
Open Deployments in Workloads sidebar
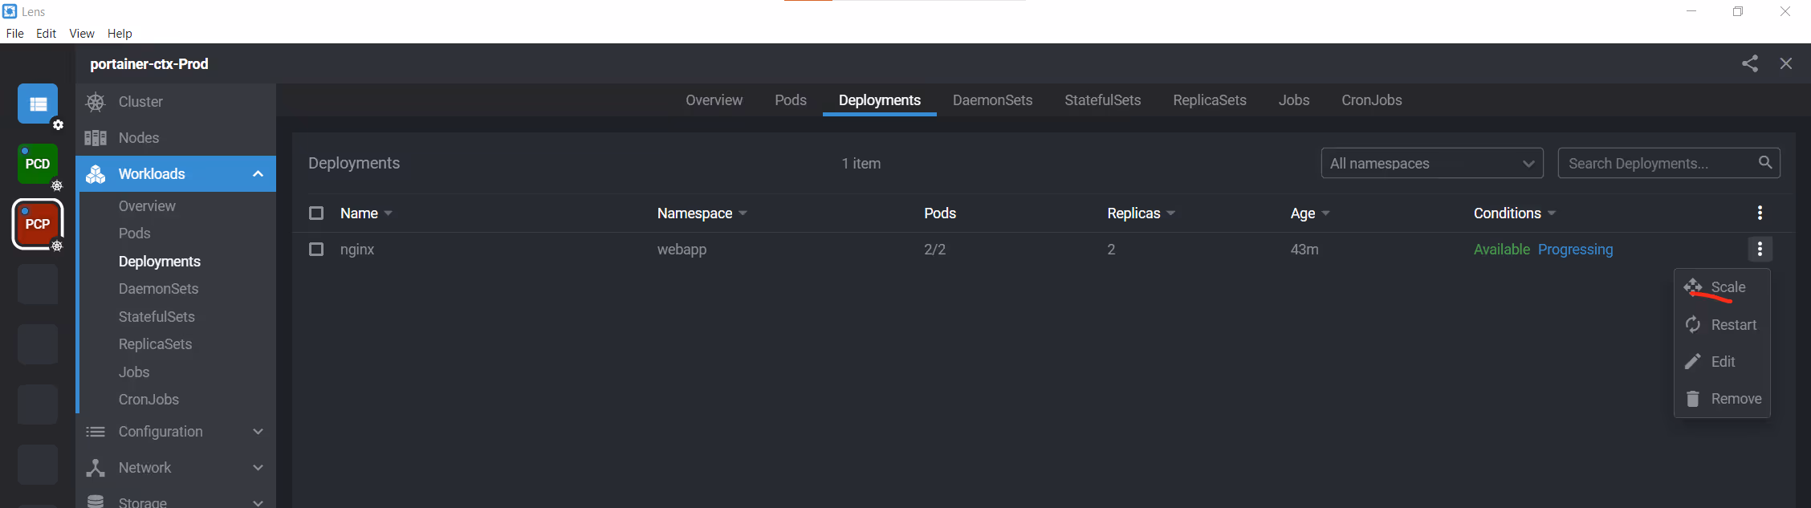pos(160,262)
